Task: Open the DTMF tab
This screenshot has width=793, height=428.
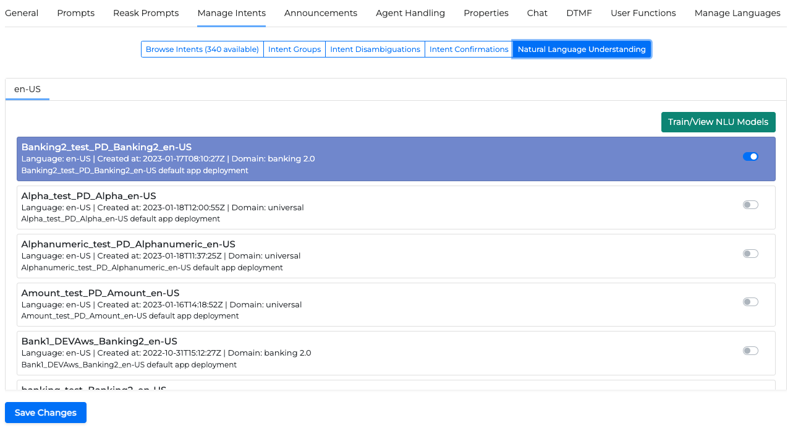Action: pos(579,13)
